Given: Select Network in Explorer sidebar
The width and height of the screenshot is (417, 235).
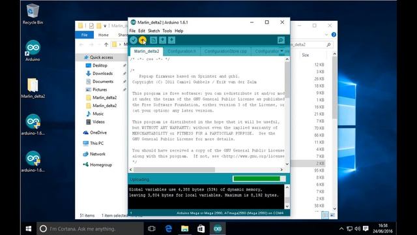Looking at the screenshot, I should pyautogui.click(x=98, y=154).
